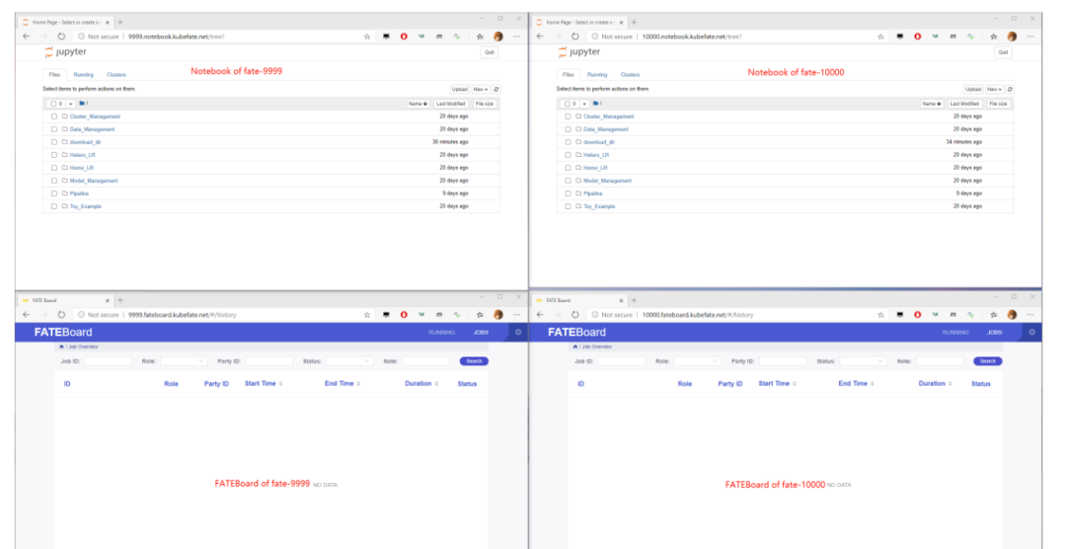Click Jupyter logo in fate-9999 notebook

coord(65,51)
